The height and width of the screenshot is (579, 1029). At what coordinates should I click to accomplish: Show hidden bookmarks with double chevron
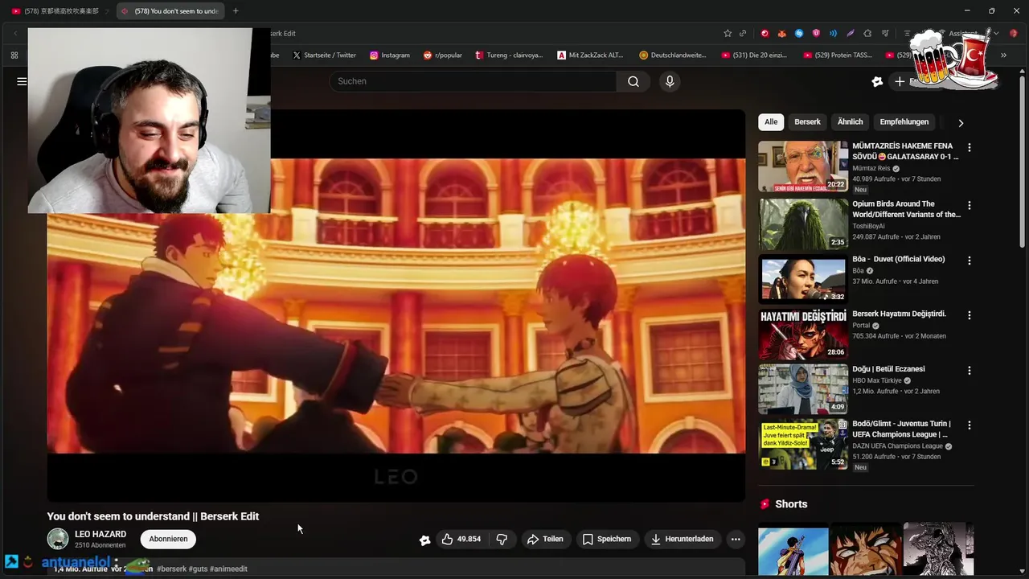pyautogui.click(x=1003, y=55)
